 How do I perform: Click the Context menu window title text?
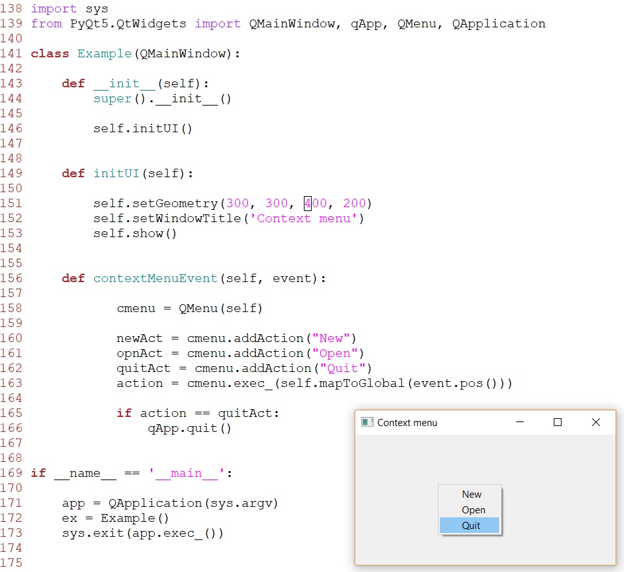point(407,423)
